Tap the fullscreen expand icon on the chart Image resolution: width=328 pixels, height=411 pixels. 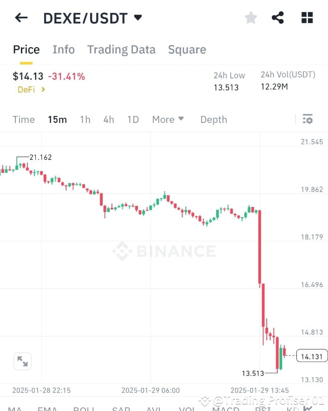(22, 361)
